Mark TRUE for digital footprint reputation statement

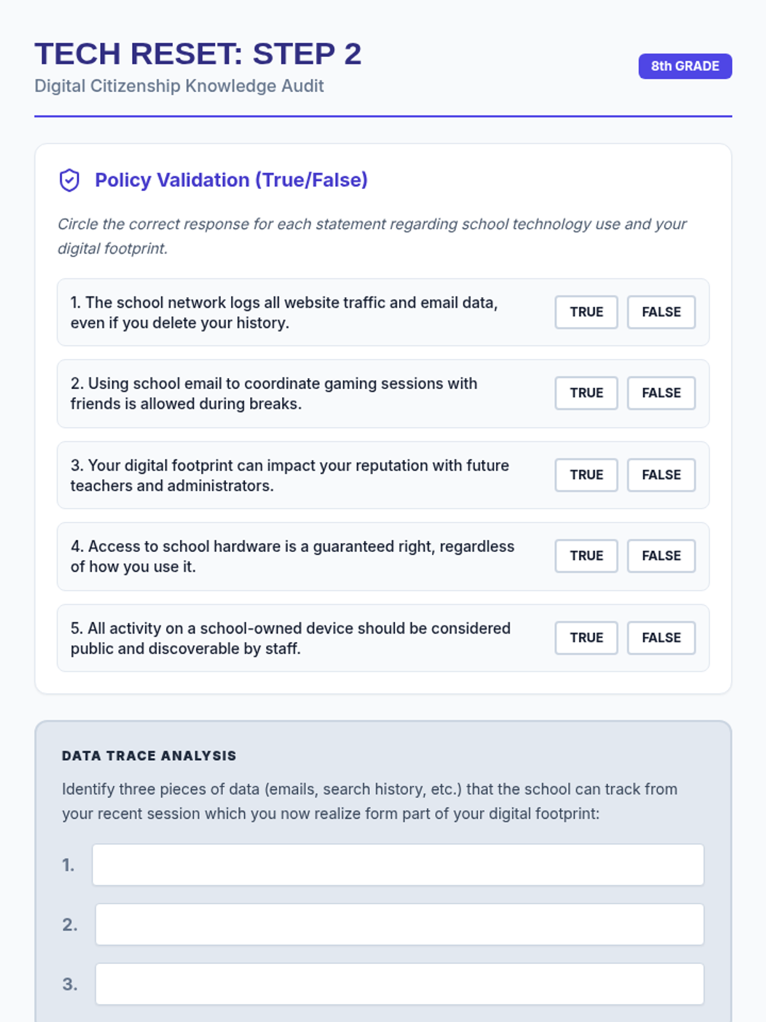pyautogui.click(x=586, y=475)
